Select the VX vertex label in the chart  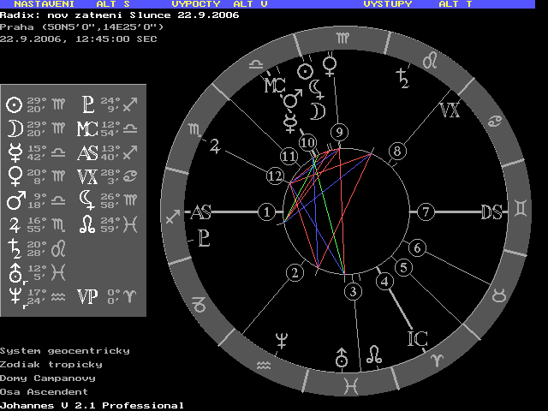pos(449,110)
